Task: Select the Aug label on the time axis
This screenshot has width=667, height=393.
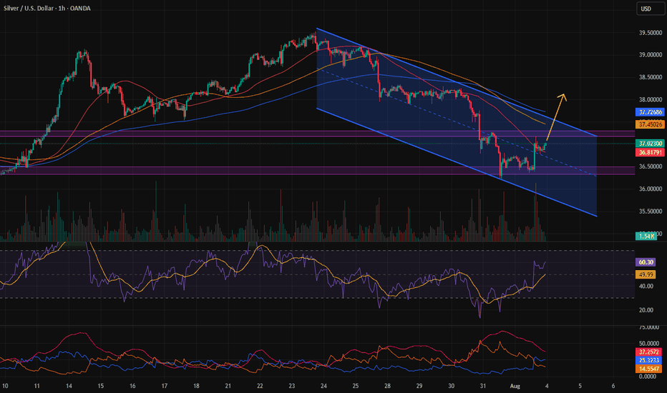Action: tap(515, 386)
